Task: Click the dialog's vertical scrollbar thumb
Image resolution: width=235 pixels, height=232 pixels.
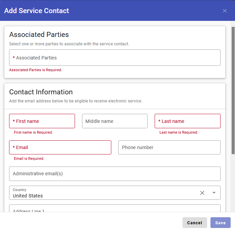Action: 233,91
